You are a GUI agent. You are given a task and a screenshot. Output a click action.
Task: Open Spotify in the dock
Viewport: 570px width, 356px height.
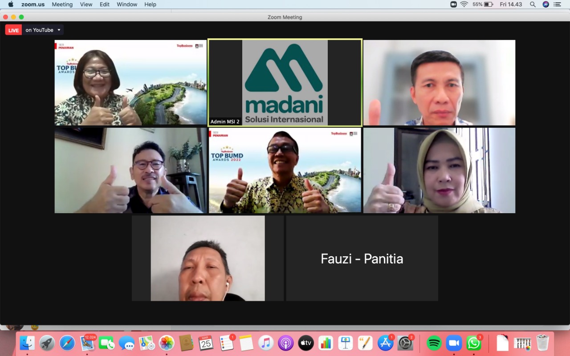(x=434, y=343)
